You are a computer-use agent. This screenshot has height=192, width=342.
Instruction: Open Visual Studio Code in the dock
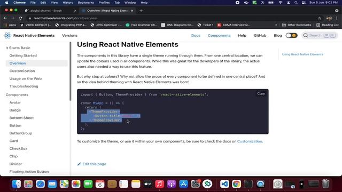(x=224, y=184)
